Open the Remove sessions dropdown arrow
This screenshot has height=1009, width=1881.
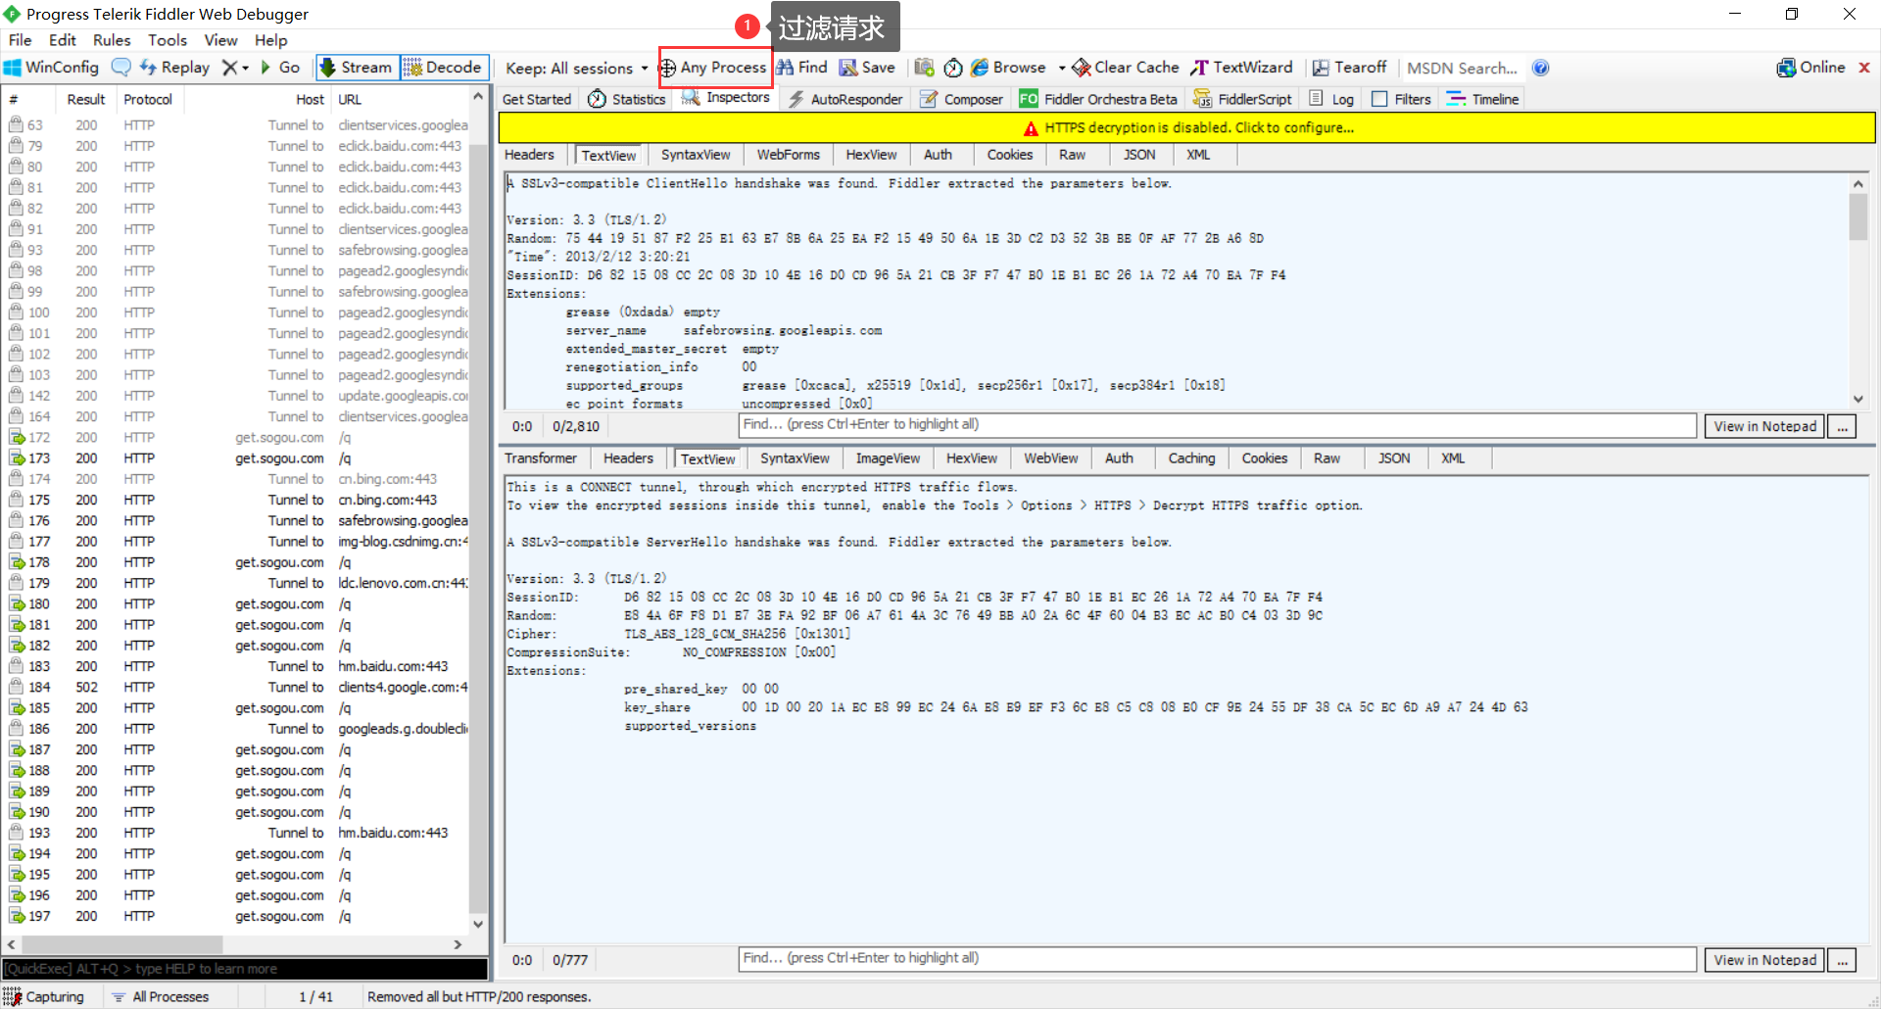pyautogui.click(x=245, y=69)
